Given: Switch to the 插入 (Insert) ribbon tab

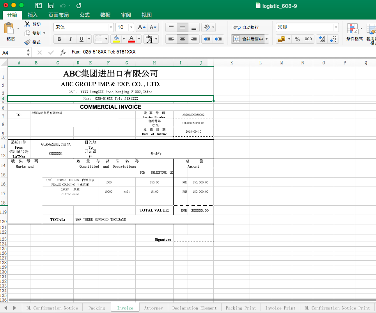Looking at the screenshot, I should tap(33, 15).
